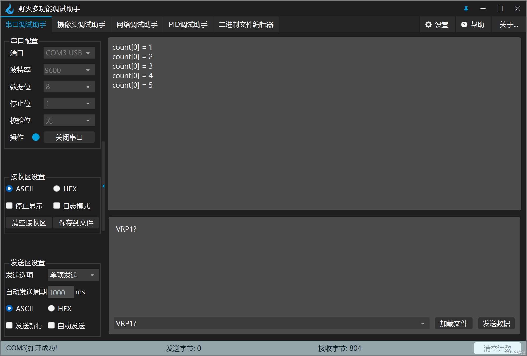Open the 停止位 dropdown
The height and width of the screenshot is (356, 527).
pyautogui.click(x=69, y=103)
